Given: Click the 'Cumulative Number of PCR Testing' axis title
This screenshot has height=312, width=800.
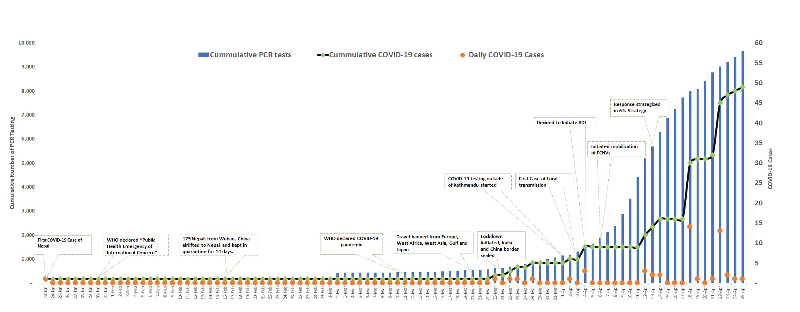Looking at the screenshot, I should [12, 163].
